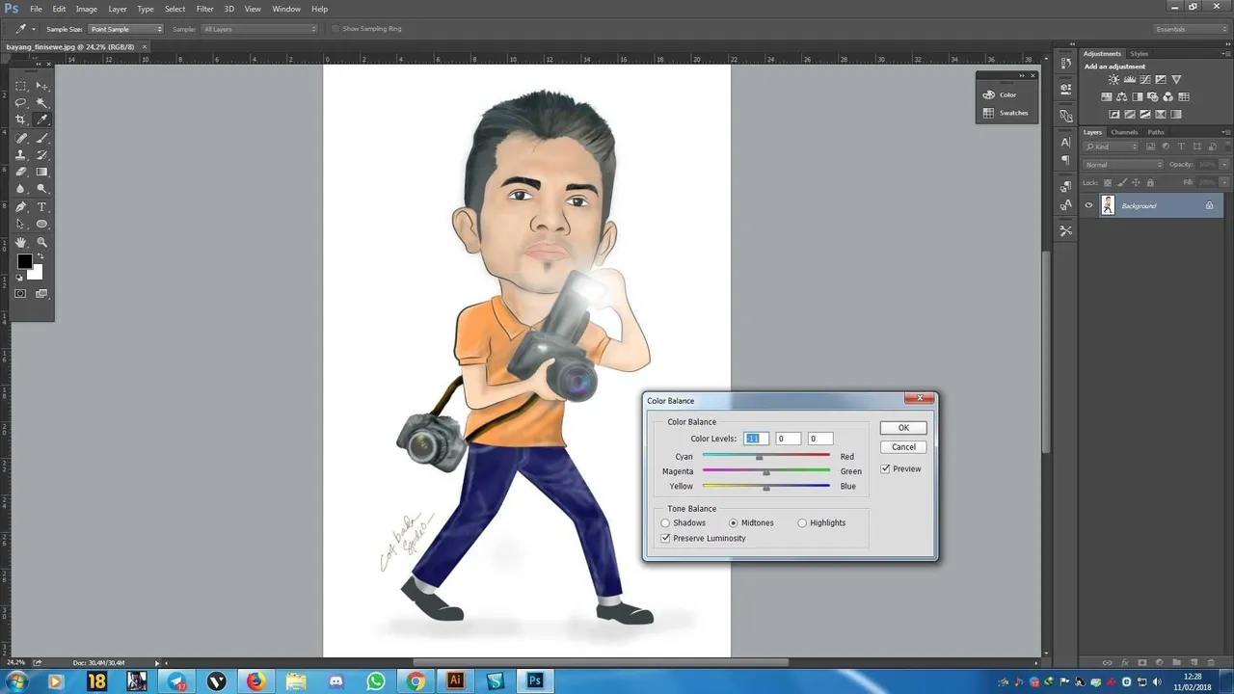Screen dimensions: 1234x694
Task: Select the History Brush tool
Action: (42, 154)
